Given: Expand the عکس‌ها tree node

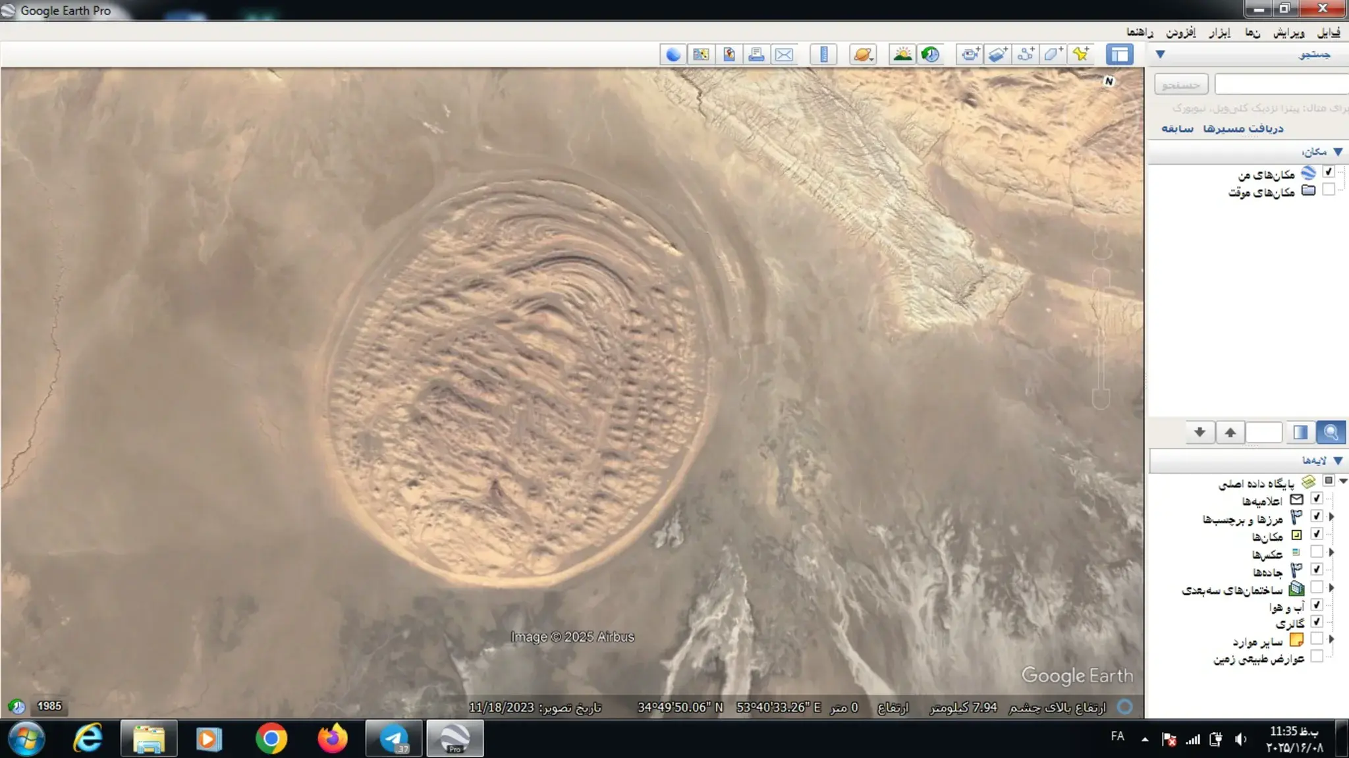Looking at the screenshot, I should click(x=1331, y=553).
